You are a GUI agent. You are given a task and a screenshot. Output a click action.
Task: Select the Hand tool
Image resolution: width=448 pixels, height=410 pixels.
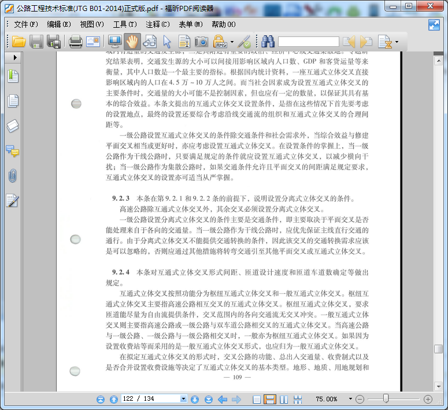click(x=132, y=42)
